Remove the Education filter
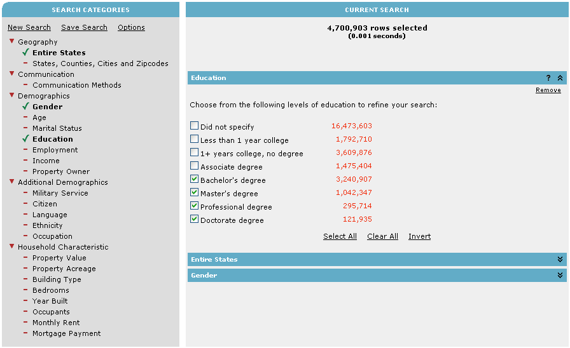Viewport: 570px width, 348px height. [x=548, y=90]
